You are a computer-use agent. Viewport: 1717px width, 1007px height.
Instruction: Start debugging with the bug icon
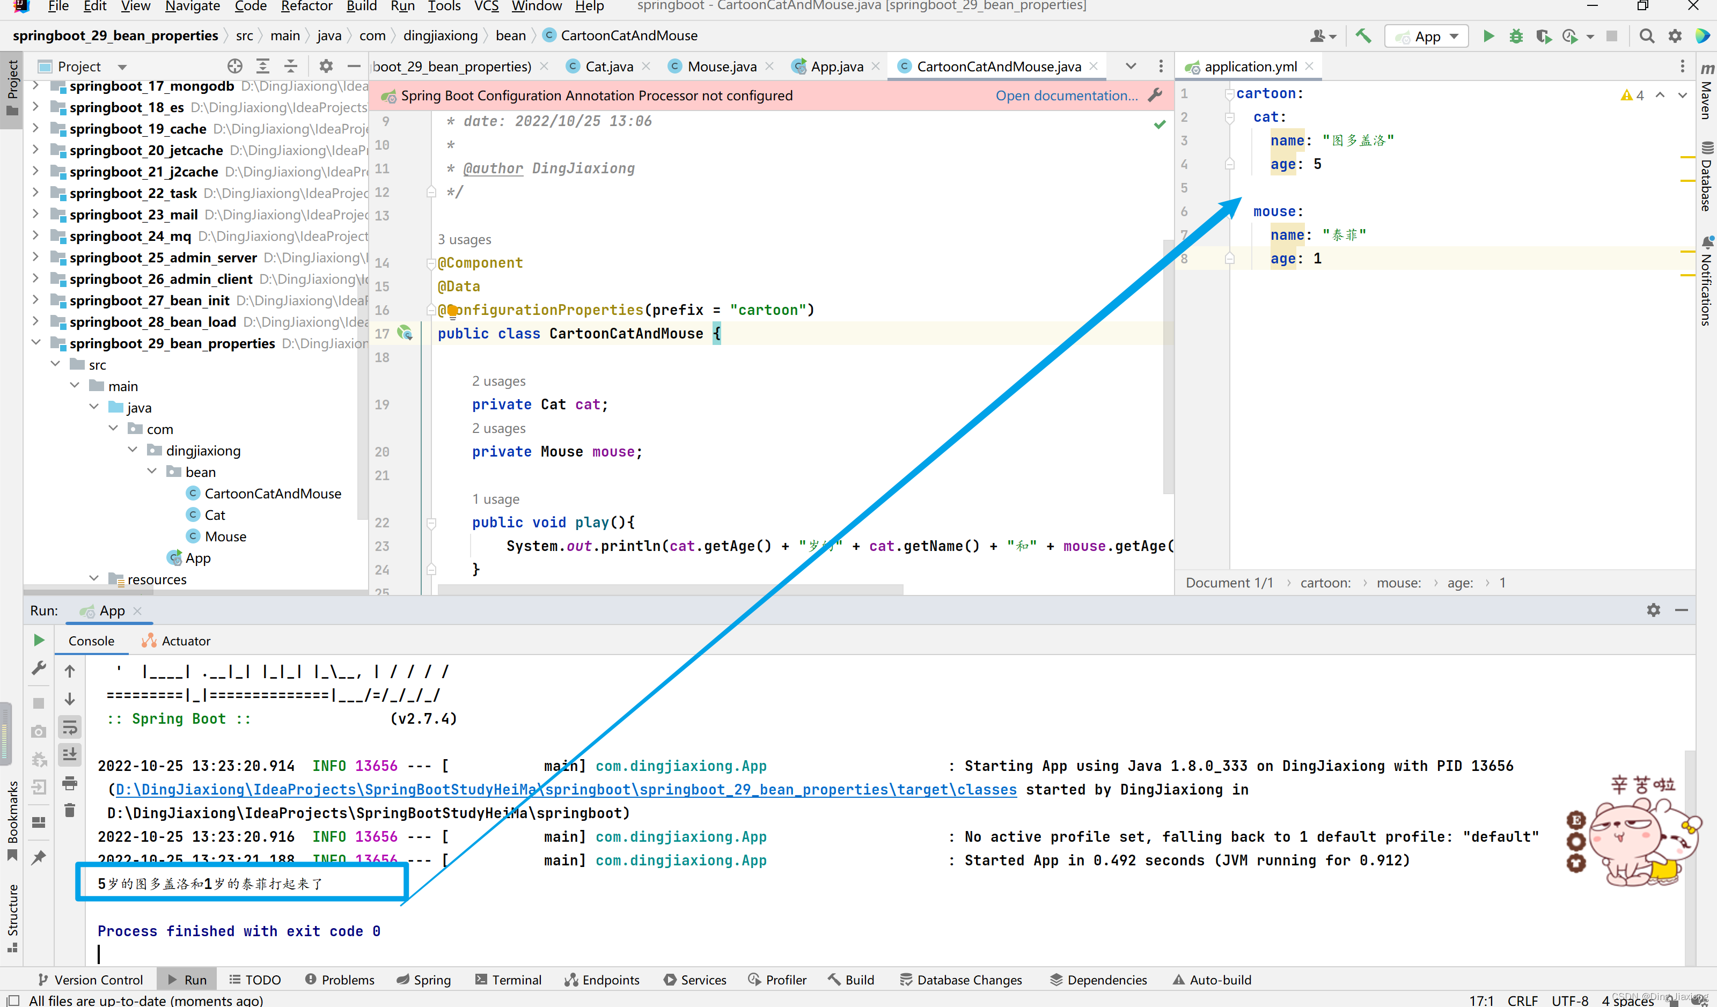(1516, 35)
